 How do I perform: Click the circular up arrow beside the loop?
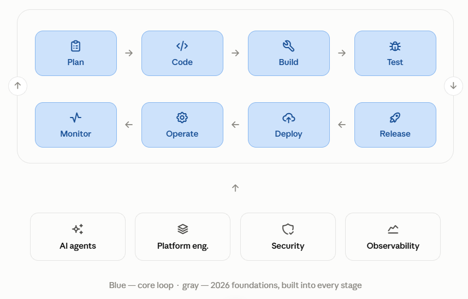17,86
